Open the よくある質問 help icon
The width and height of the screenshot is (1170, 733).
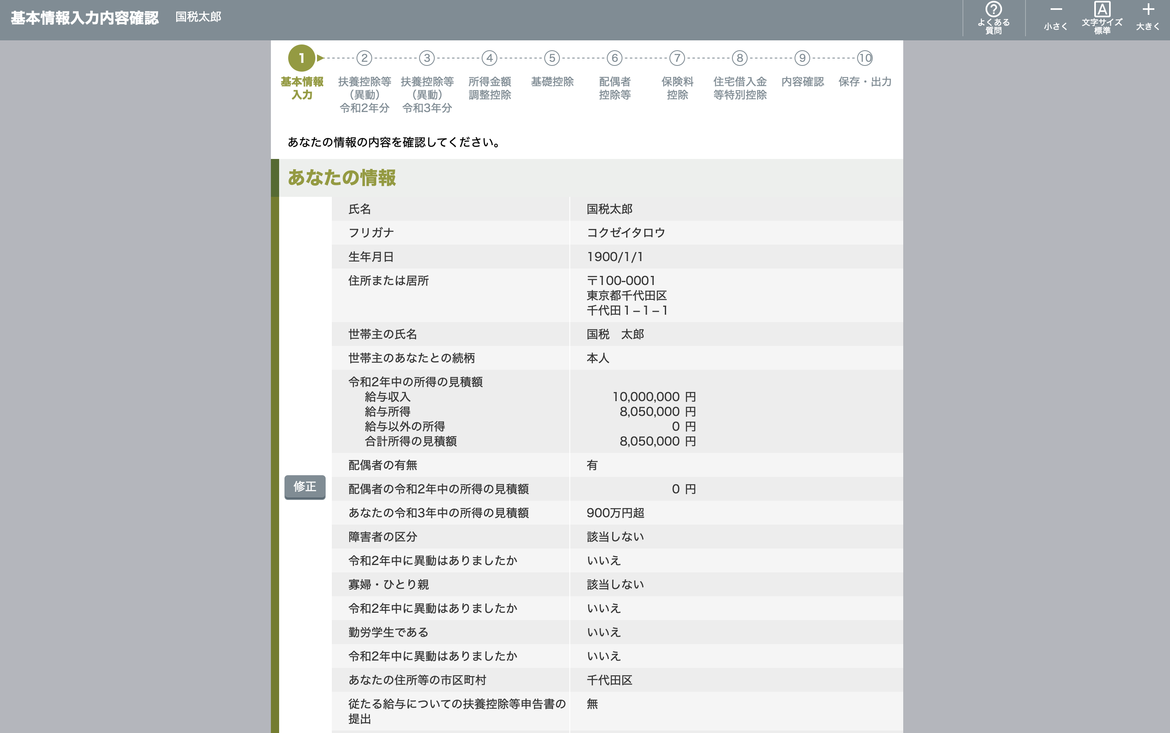coord(993,17)
